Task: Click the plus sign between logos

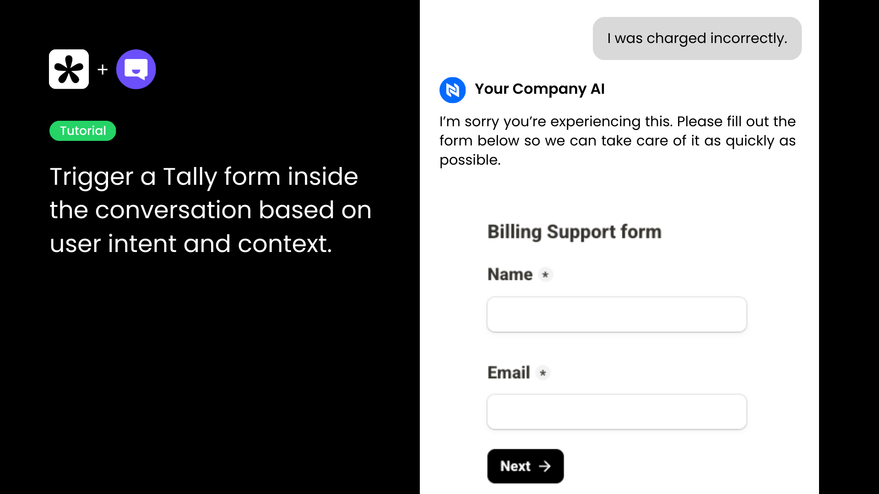Action: click(x=103, y=70)
